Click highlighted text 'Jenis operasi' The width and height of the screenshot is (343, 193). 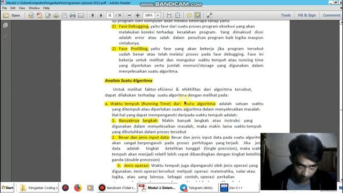click(137, 166)
